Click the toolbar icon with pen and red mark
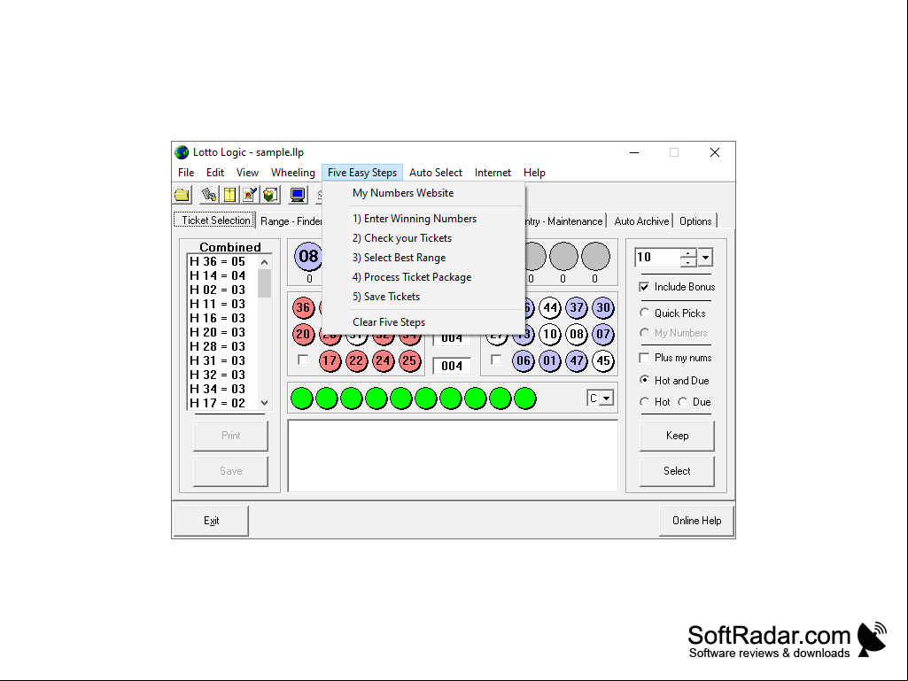Screen dimensions: 908x681 (x=250, y=195)
